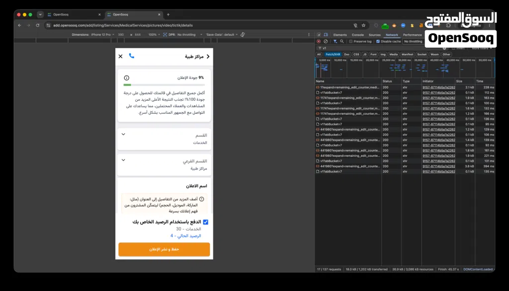Toggle device toolbar icon in DevTools
The width and height of the screenshot is (509, 291).
click(326, 35)
